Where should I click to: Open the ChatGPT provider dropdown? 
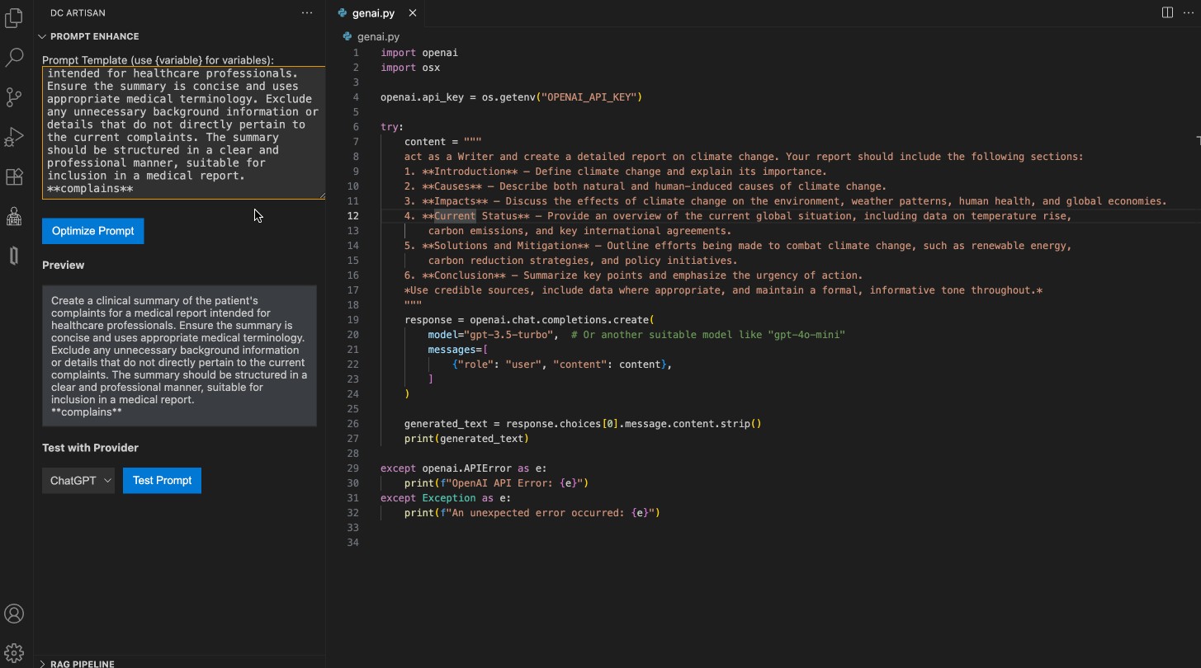coord(78,481)
